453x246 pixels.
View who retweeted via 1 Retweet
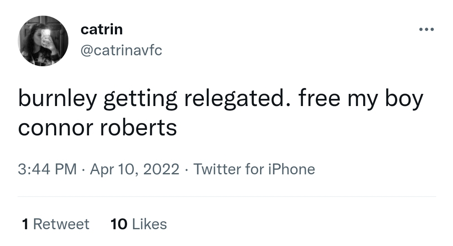pyautogui.click(x=55, y=224)
